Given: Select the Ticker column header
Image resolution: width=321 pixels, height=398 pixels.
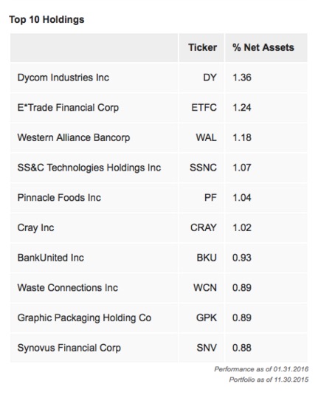Looking at the screenshot, I should (202, 47).
